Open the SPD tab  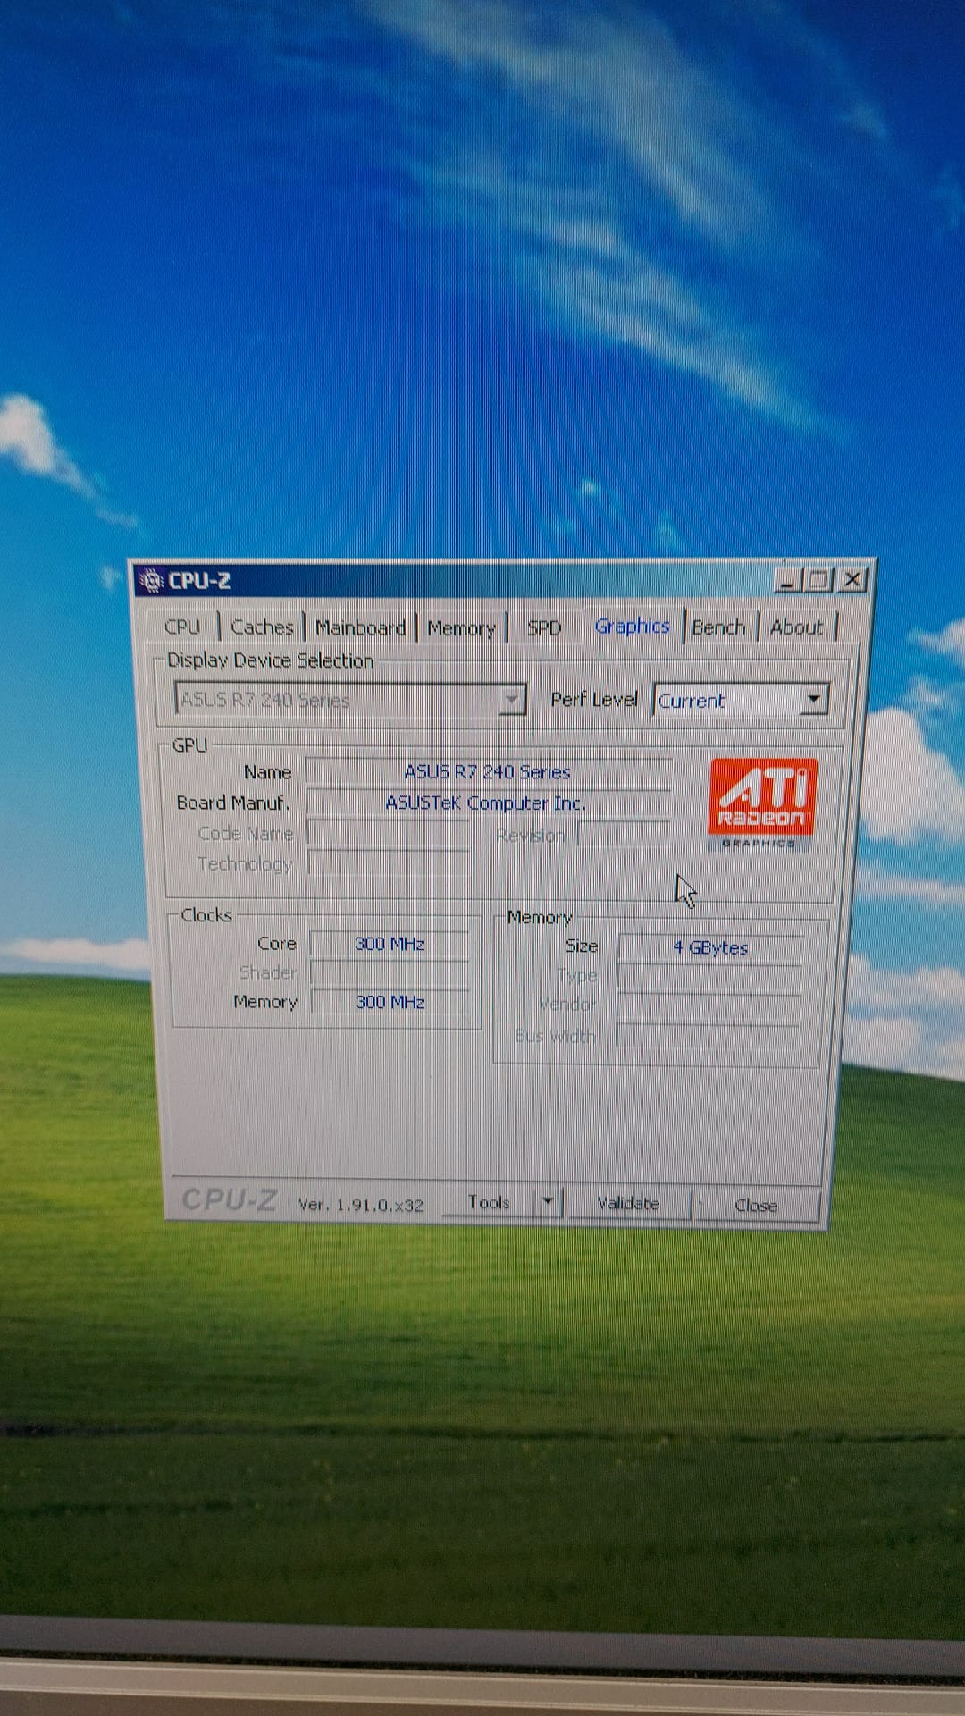544,627
